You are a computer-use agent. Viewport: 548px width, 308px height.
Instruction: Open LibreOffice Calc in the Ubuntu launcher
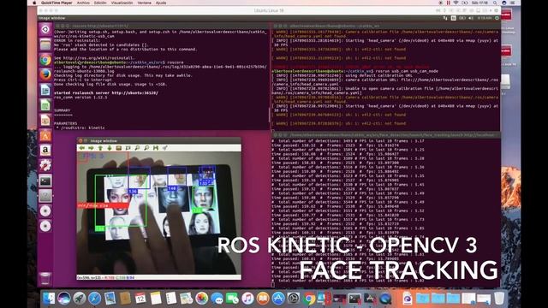pyautogui.click(x=45, y=105)
